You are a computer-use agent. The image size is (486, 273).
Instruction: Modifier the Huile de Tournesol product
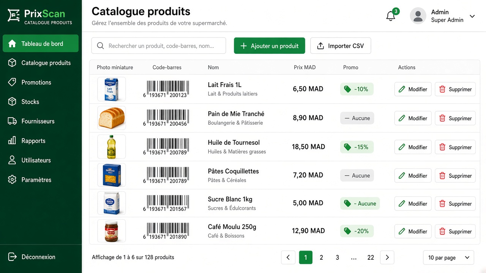[x=413, y=147]
